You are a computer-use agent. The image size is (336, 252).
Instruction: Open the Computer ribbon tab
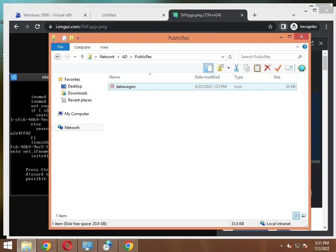click(x=82, y=47)
